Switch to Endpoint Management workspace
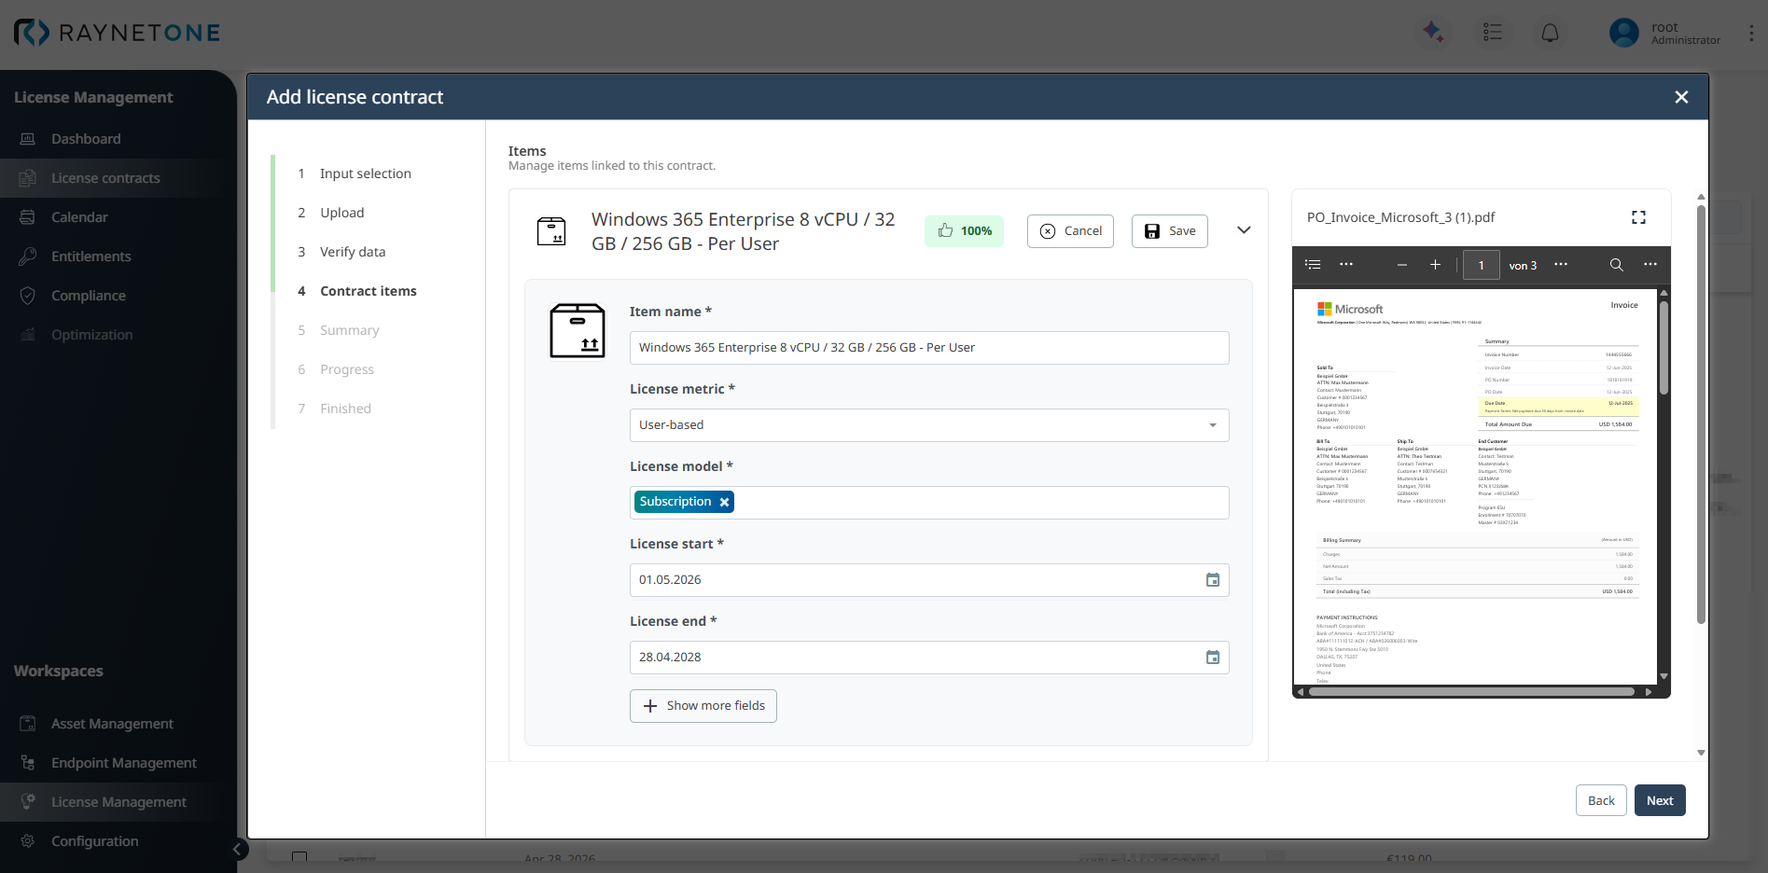Image resolution: width=1768 pixels, height=873 pixels. [118, 763]
